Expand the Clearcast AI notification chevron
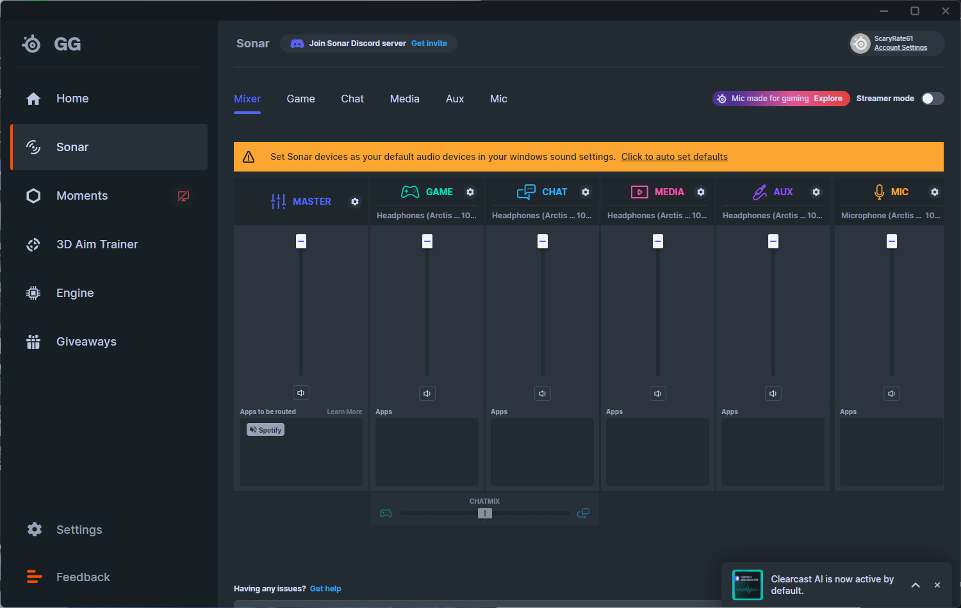Viewport: 961px width, 608px height. coord(916,585)
